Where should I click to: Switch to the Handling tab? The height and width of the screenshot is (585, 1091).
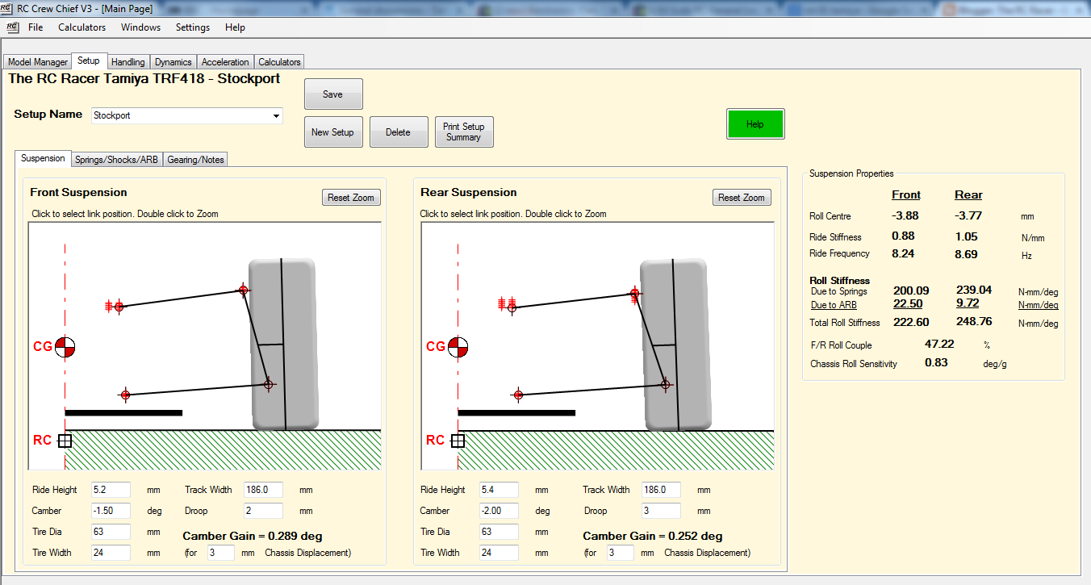(128, 62)
